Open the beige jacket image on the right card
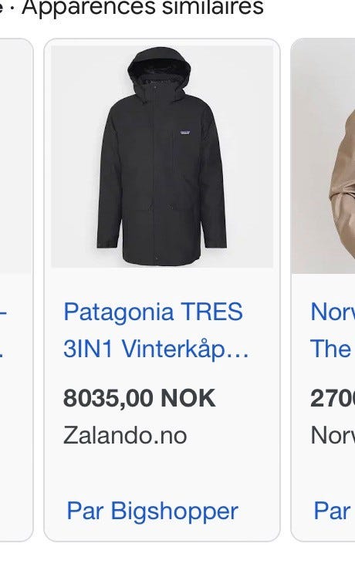This screenshot has height=567, width=355. [x=323, y=156]
